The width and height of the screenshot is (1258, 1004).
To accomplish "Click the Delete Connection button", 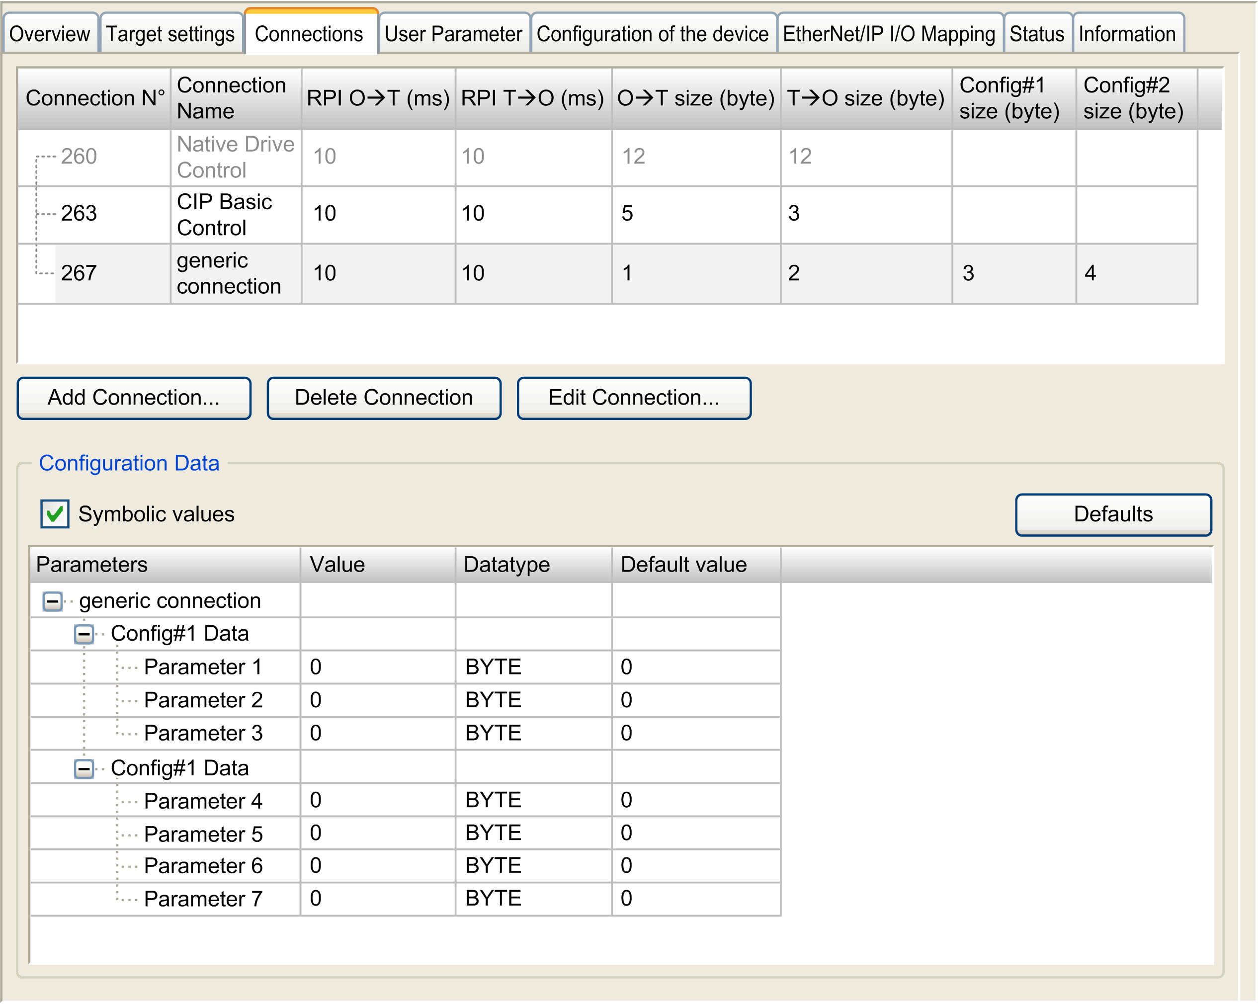I will 384,397.
